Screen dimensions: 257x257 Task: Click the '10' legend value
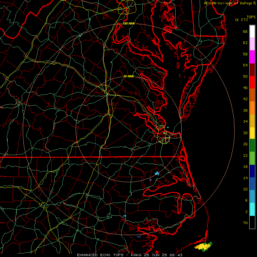(x=245, y=189)
